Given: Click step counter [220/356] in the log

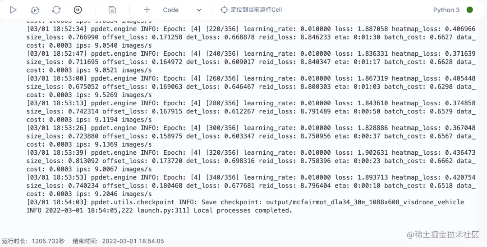Looking at the screenshot, I should [222, 29].
